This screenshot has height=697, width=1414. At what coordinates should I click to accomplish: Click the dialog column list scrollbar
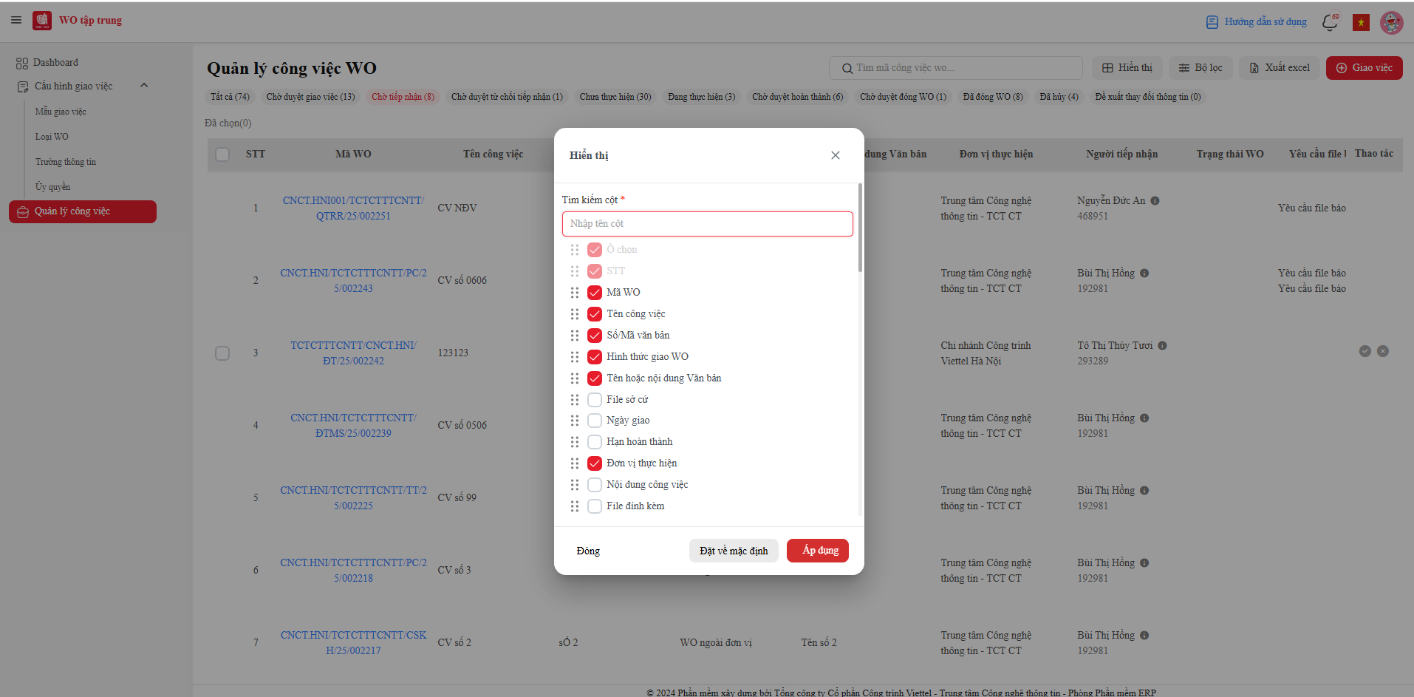pyautogui.click(x=860, y=228)
